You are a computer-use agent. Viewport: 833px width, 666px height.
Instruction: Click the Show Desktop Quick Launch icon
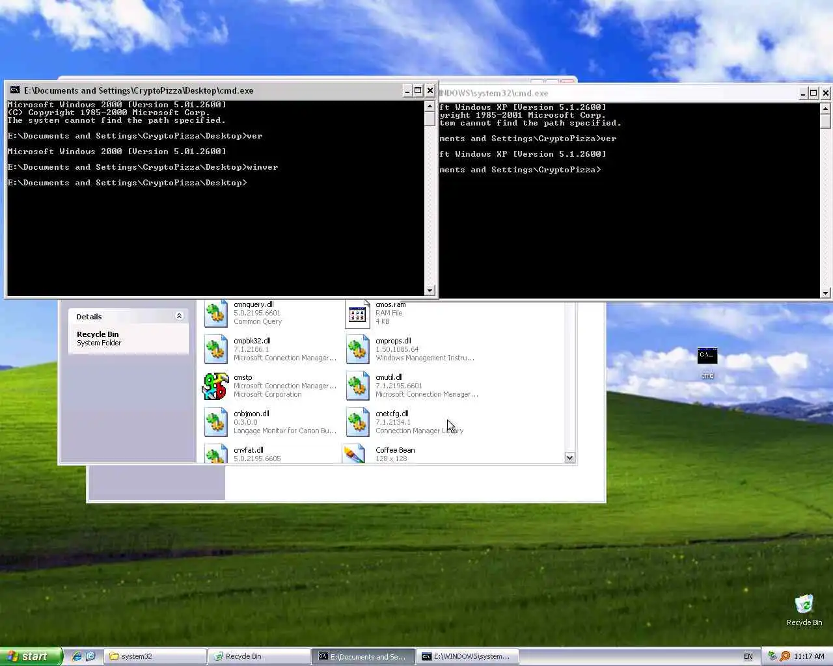pyautogui.click(x=90, y=656)
